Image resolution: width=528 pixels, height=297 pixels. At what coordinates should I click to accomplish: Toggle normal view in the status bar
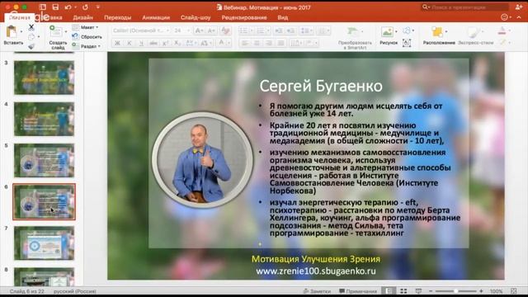tap(389, 291)
